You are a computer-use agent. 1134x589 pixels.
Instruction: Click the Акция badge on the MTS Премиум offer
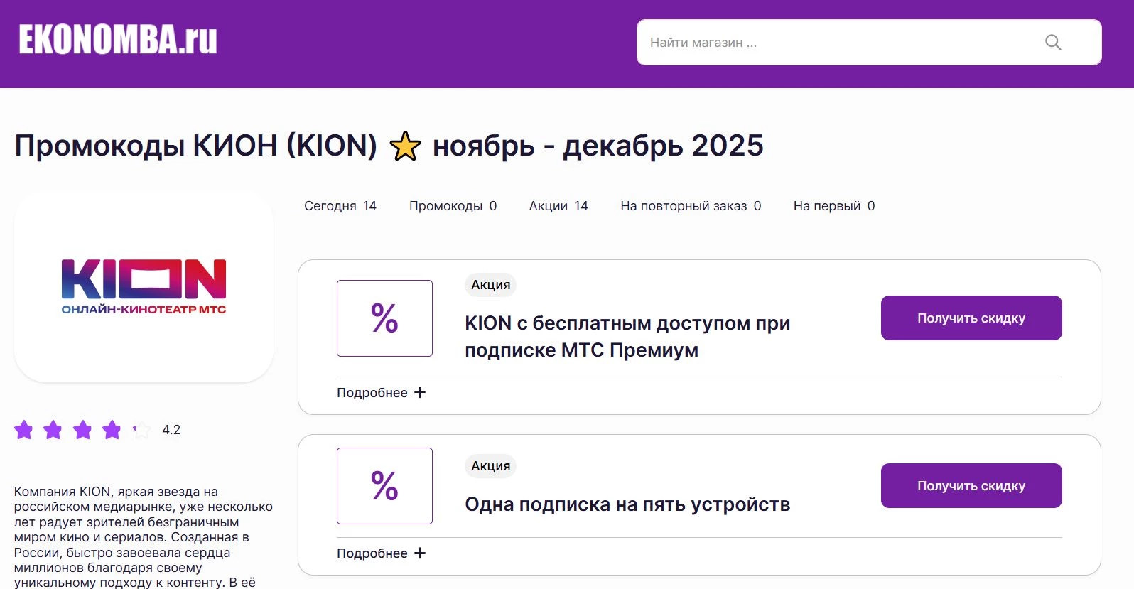490,284
